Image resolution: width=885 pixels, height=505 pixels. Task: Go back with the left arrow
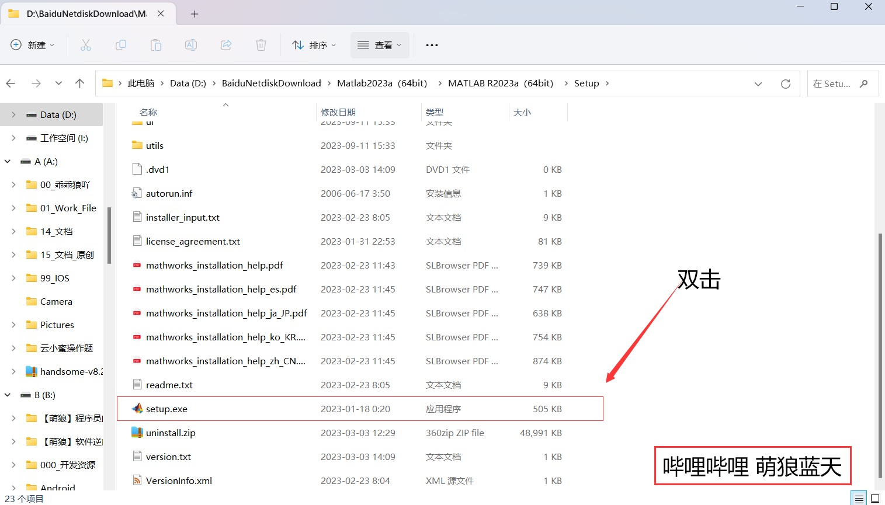point(11,83)
